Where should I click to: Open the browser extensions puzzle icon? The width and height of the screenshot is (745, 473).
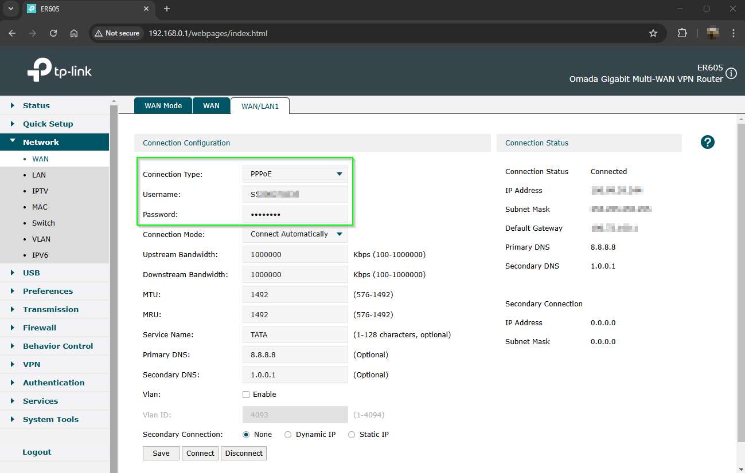coord(682,33)
